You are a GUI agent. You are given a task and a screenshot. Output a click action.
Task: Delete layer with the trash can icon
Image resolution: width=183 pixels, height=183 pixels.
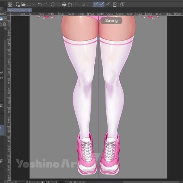5,24
